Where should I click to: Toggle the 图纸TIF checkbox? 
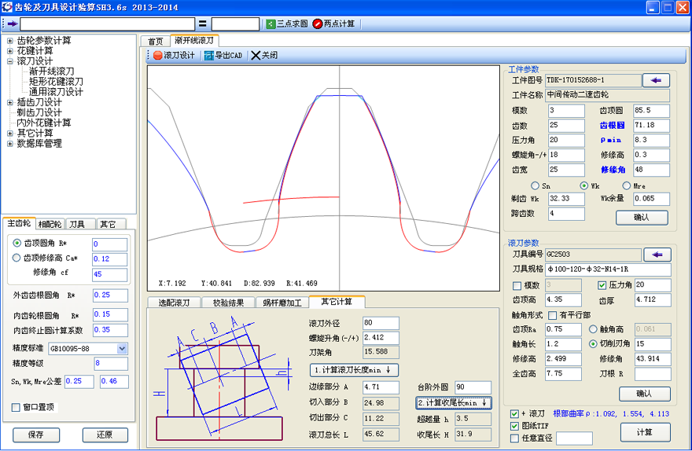(514, 426)
